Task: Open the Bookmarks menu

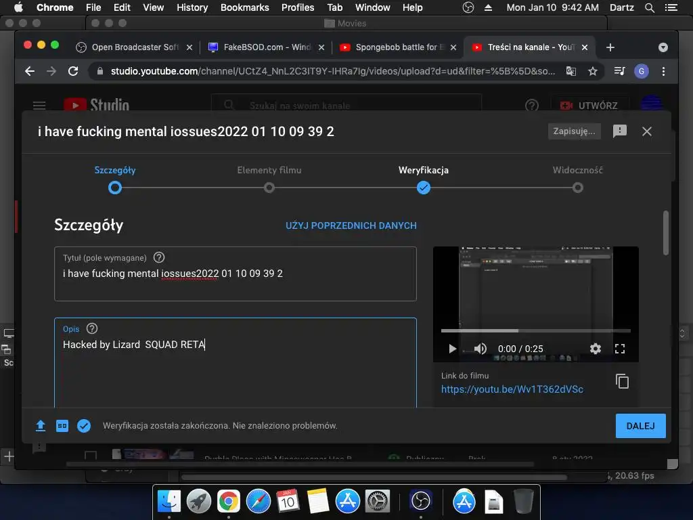Action: (244, 7)
